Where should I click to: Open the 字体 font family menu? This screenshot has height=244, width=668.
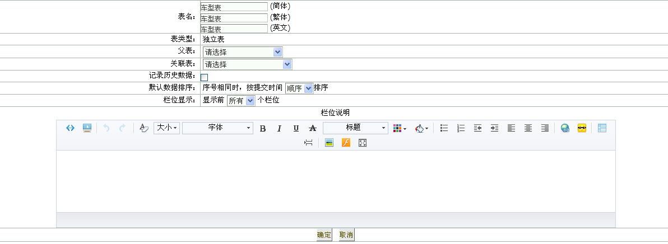tap(217, 128)
